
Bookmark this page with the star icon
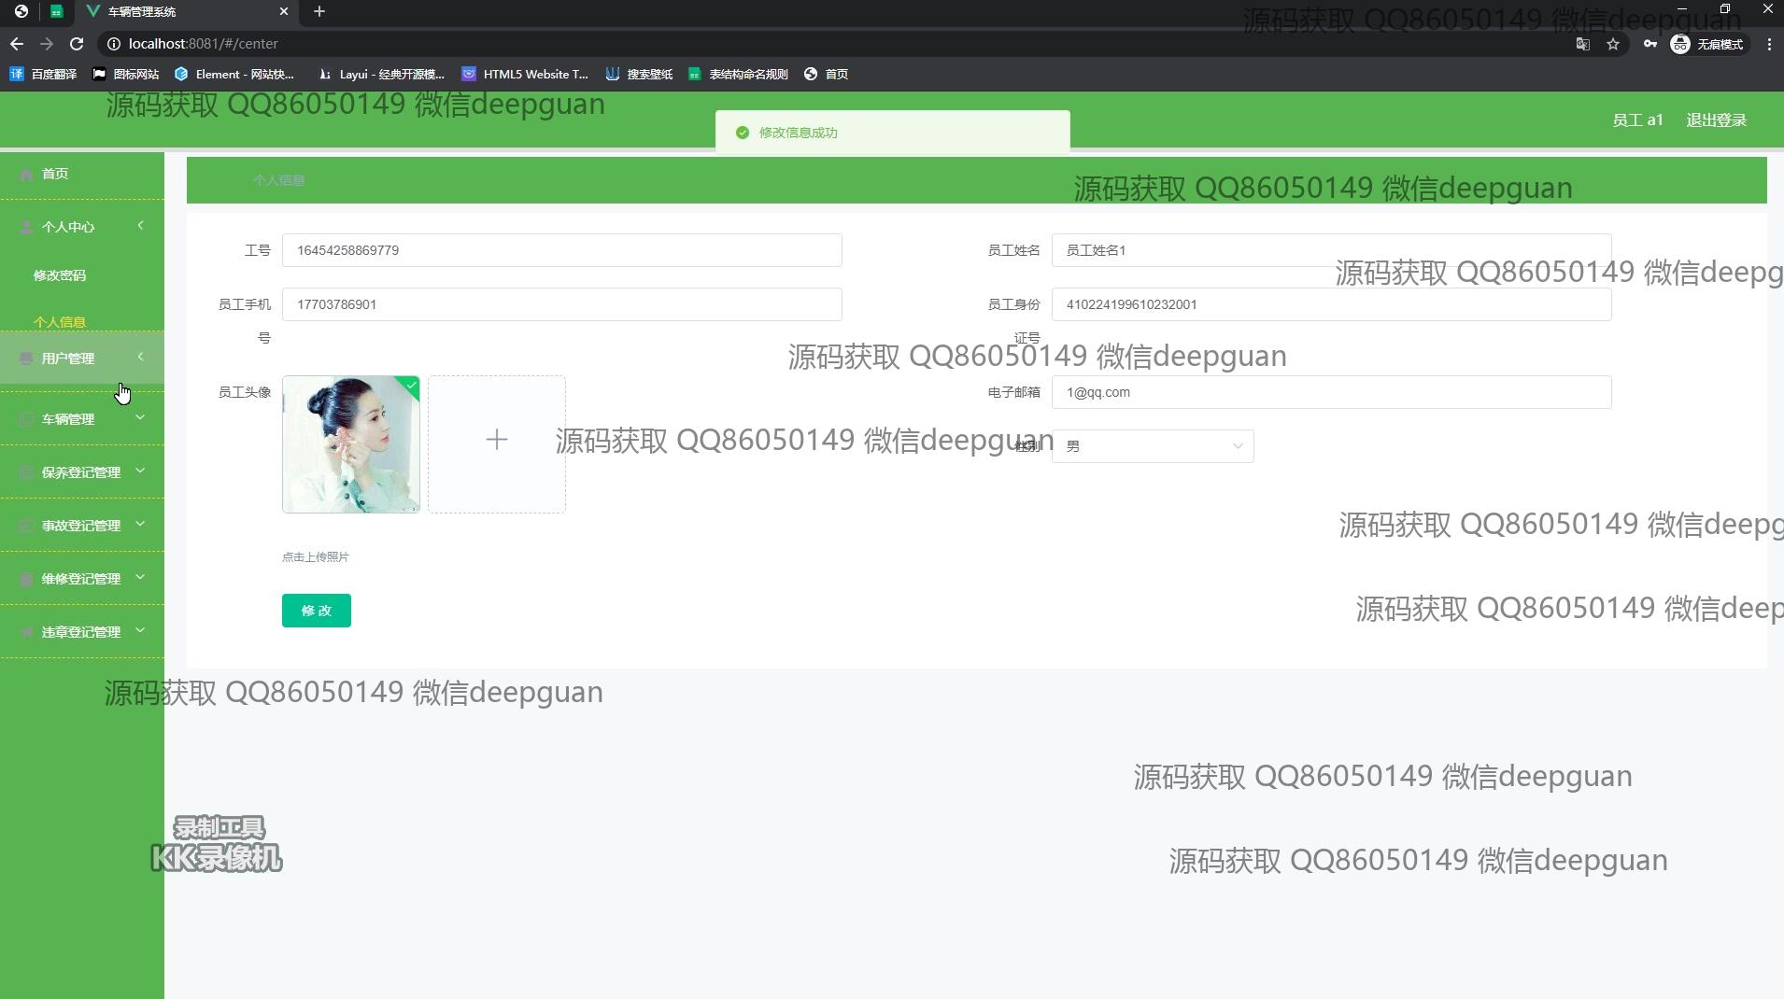pyautogui.click(x=1613, y=44)
